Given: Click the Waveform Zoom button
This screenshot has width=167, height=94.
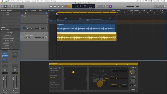Looking at the screenshot, I should point(144,10).
